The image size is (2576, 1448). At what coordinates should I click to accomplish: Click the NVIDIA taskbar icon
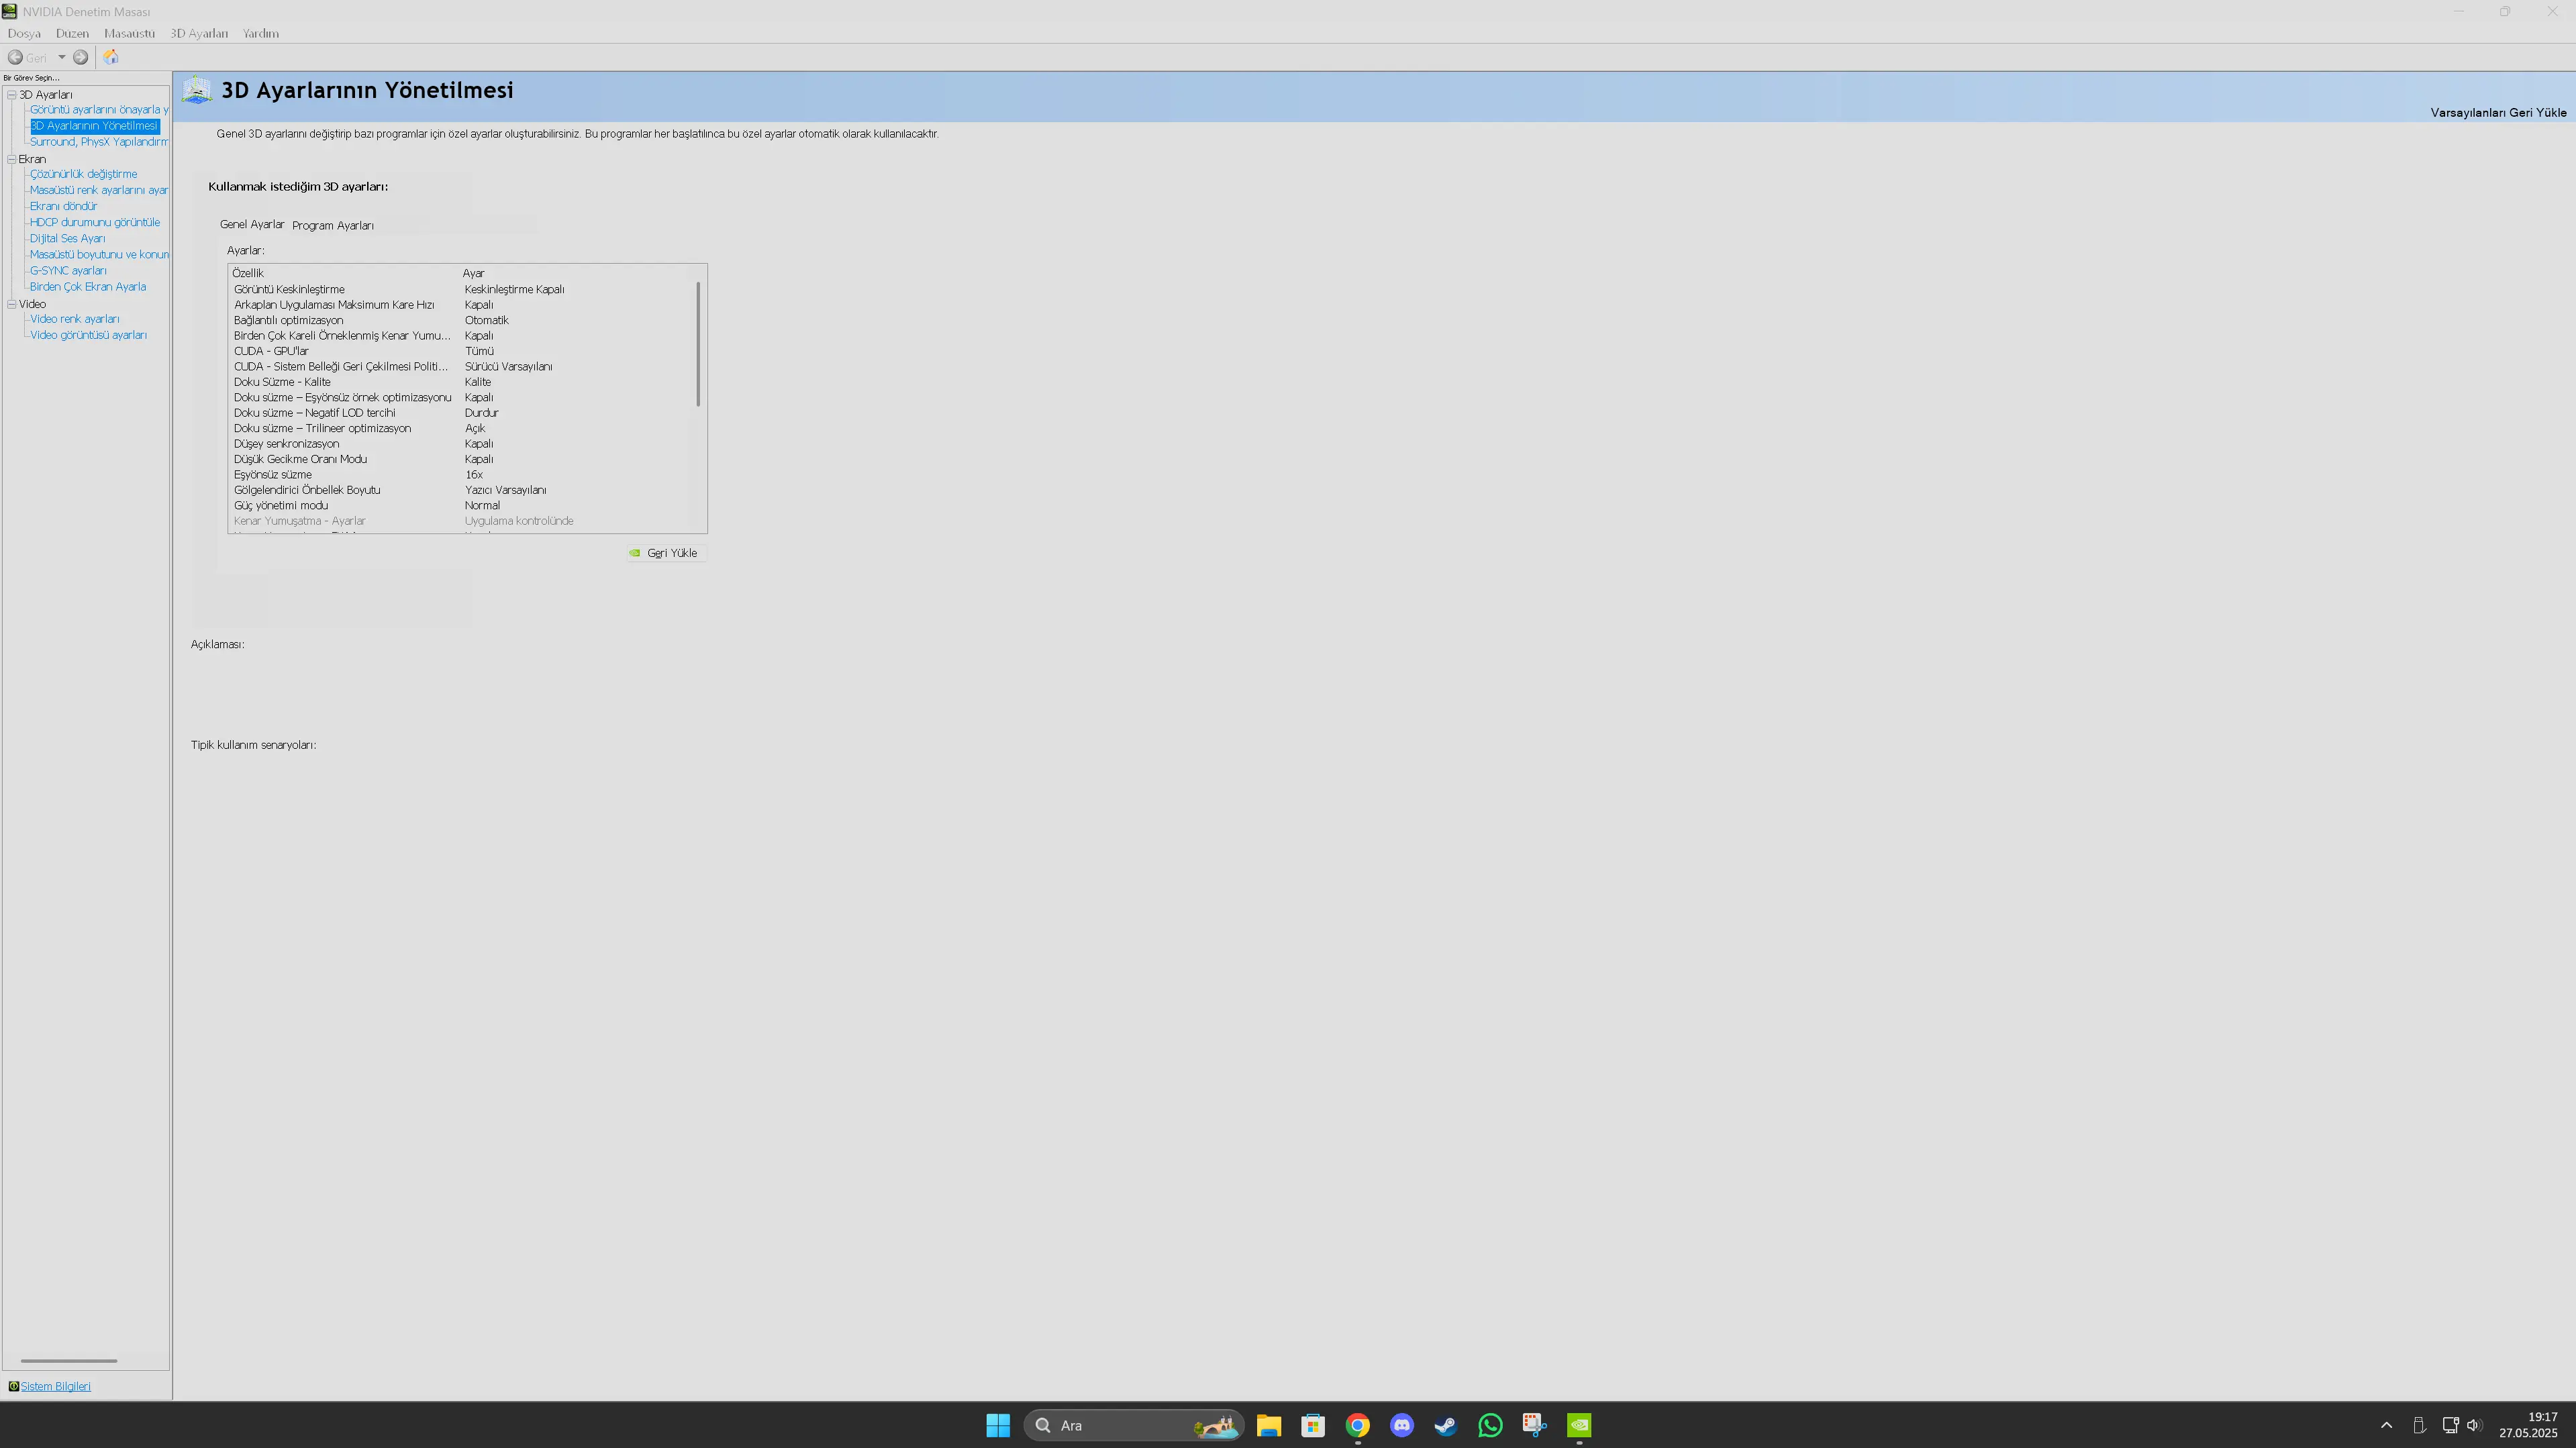[x=1579, y=1425]
